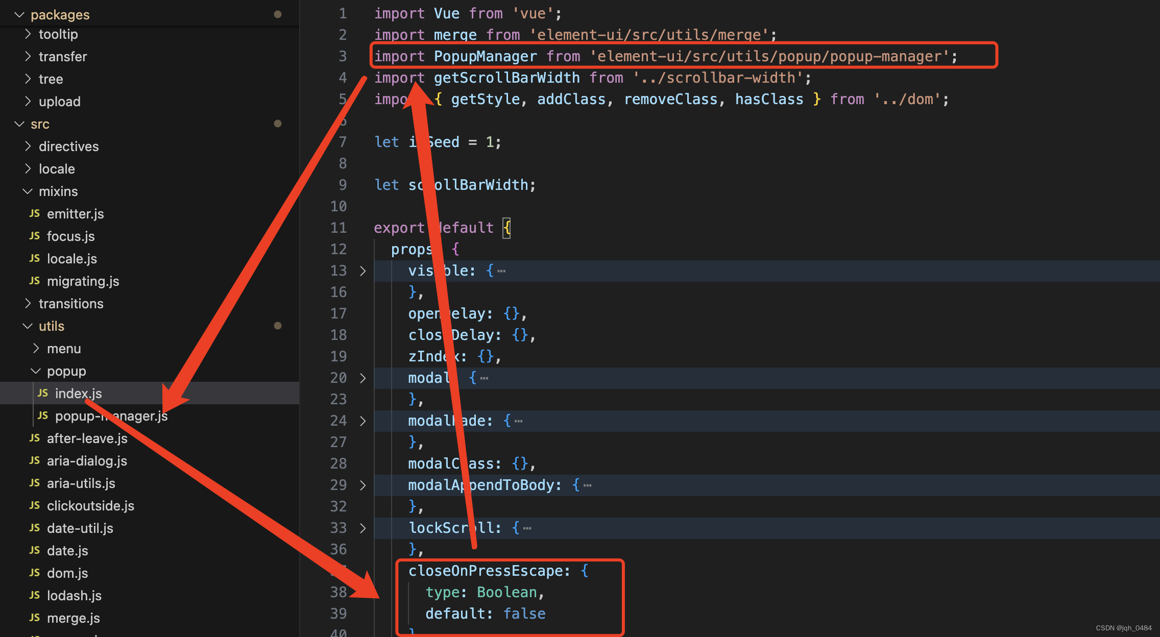This screenshot has width=1160, height=637.
Task: Unfold the modal block at line 20
Action: click(362, 378)
